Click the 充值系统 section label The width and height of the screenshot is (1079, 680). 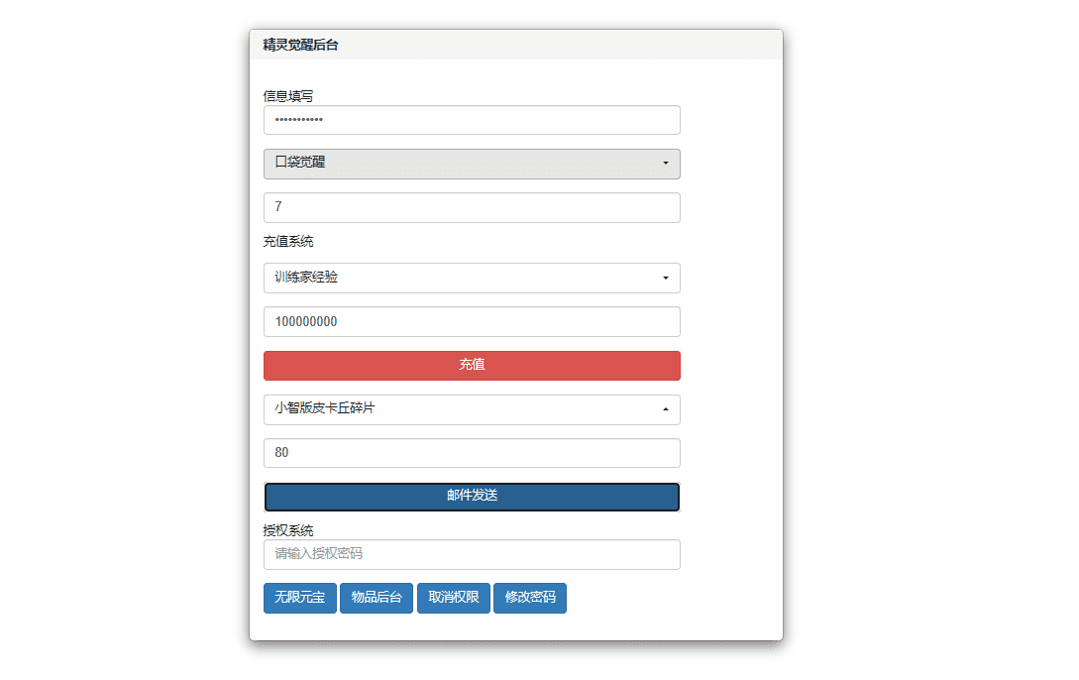tap(287, 242)
